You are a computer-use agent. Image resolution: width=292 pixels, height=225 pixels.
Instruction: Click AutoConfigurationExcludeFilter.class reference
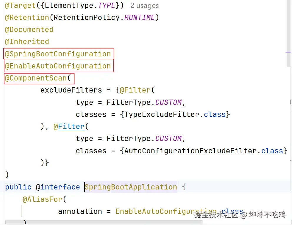point(203,151)
